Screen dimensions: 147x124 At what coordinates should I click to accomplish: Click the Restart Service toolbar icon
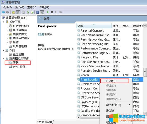tap(60, 12)
